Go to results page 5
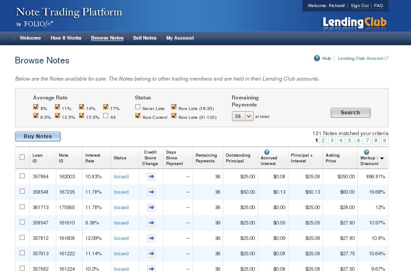411x272 pixels. tap(349, 140)
